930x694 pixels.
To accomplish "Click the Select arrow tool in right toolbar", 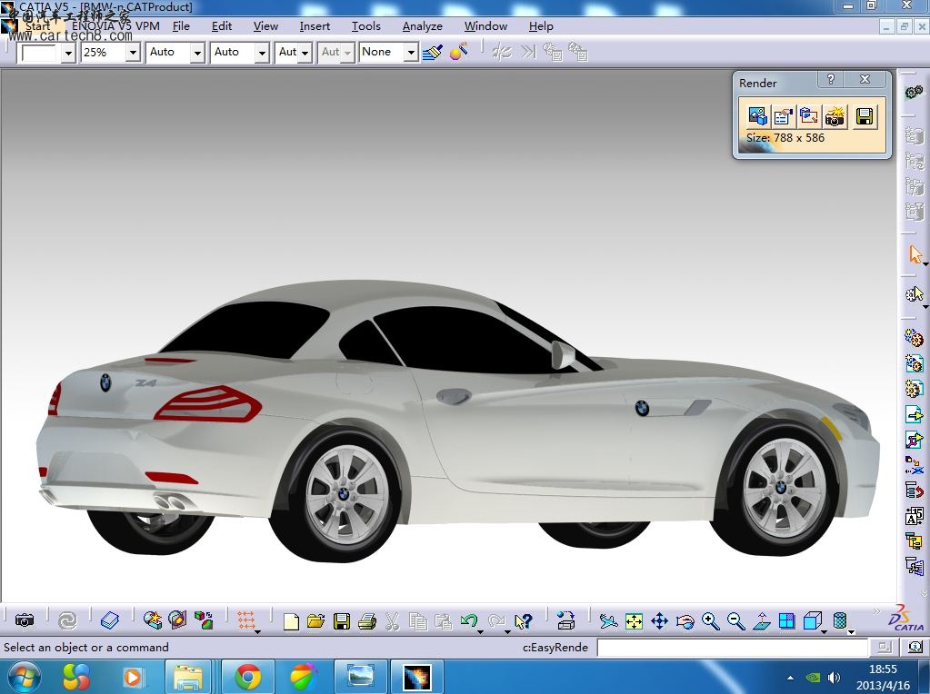I will point(915,255).
